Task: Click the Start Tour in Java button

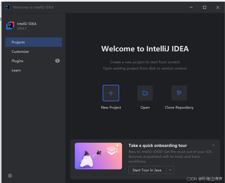Action: (147, 170)
